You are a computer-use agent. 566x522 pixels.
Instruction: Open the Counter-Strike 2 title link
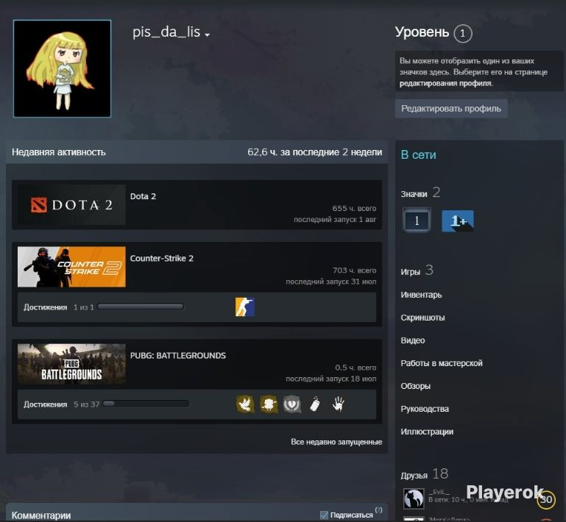(x=162, y=258)
